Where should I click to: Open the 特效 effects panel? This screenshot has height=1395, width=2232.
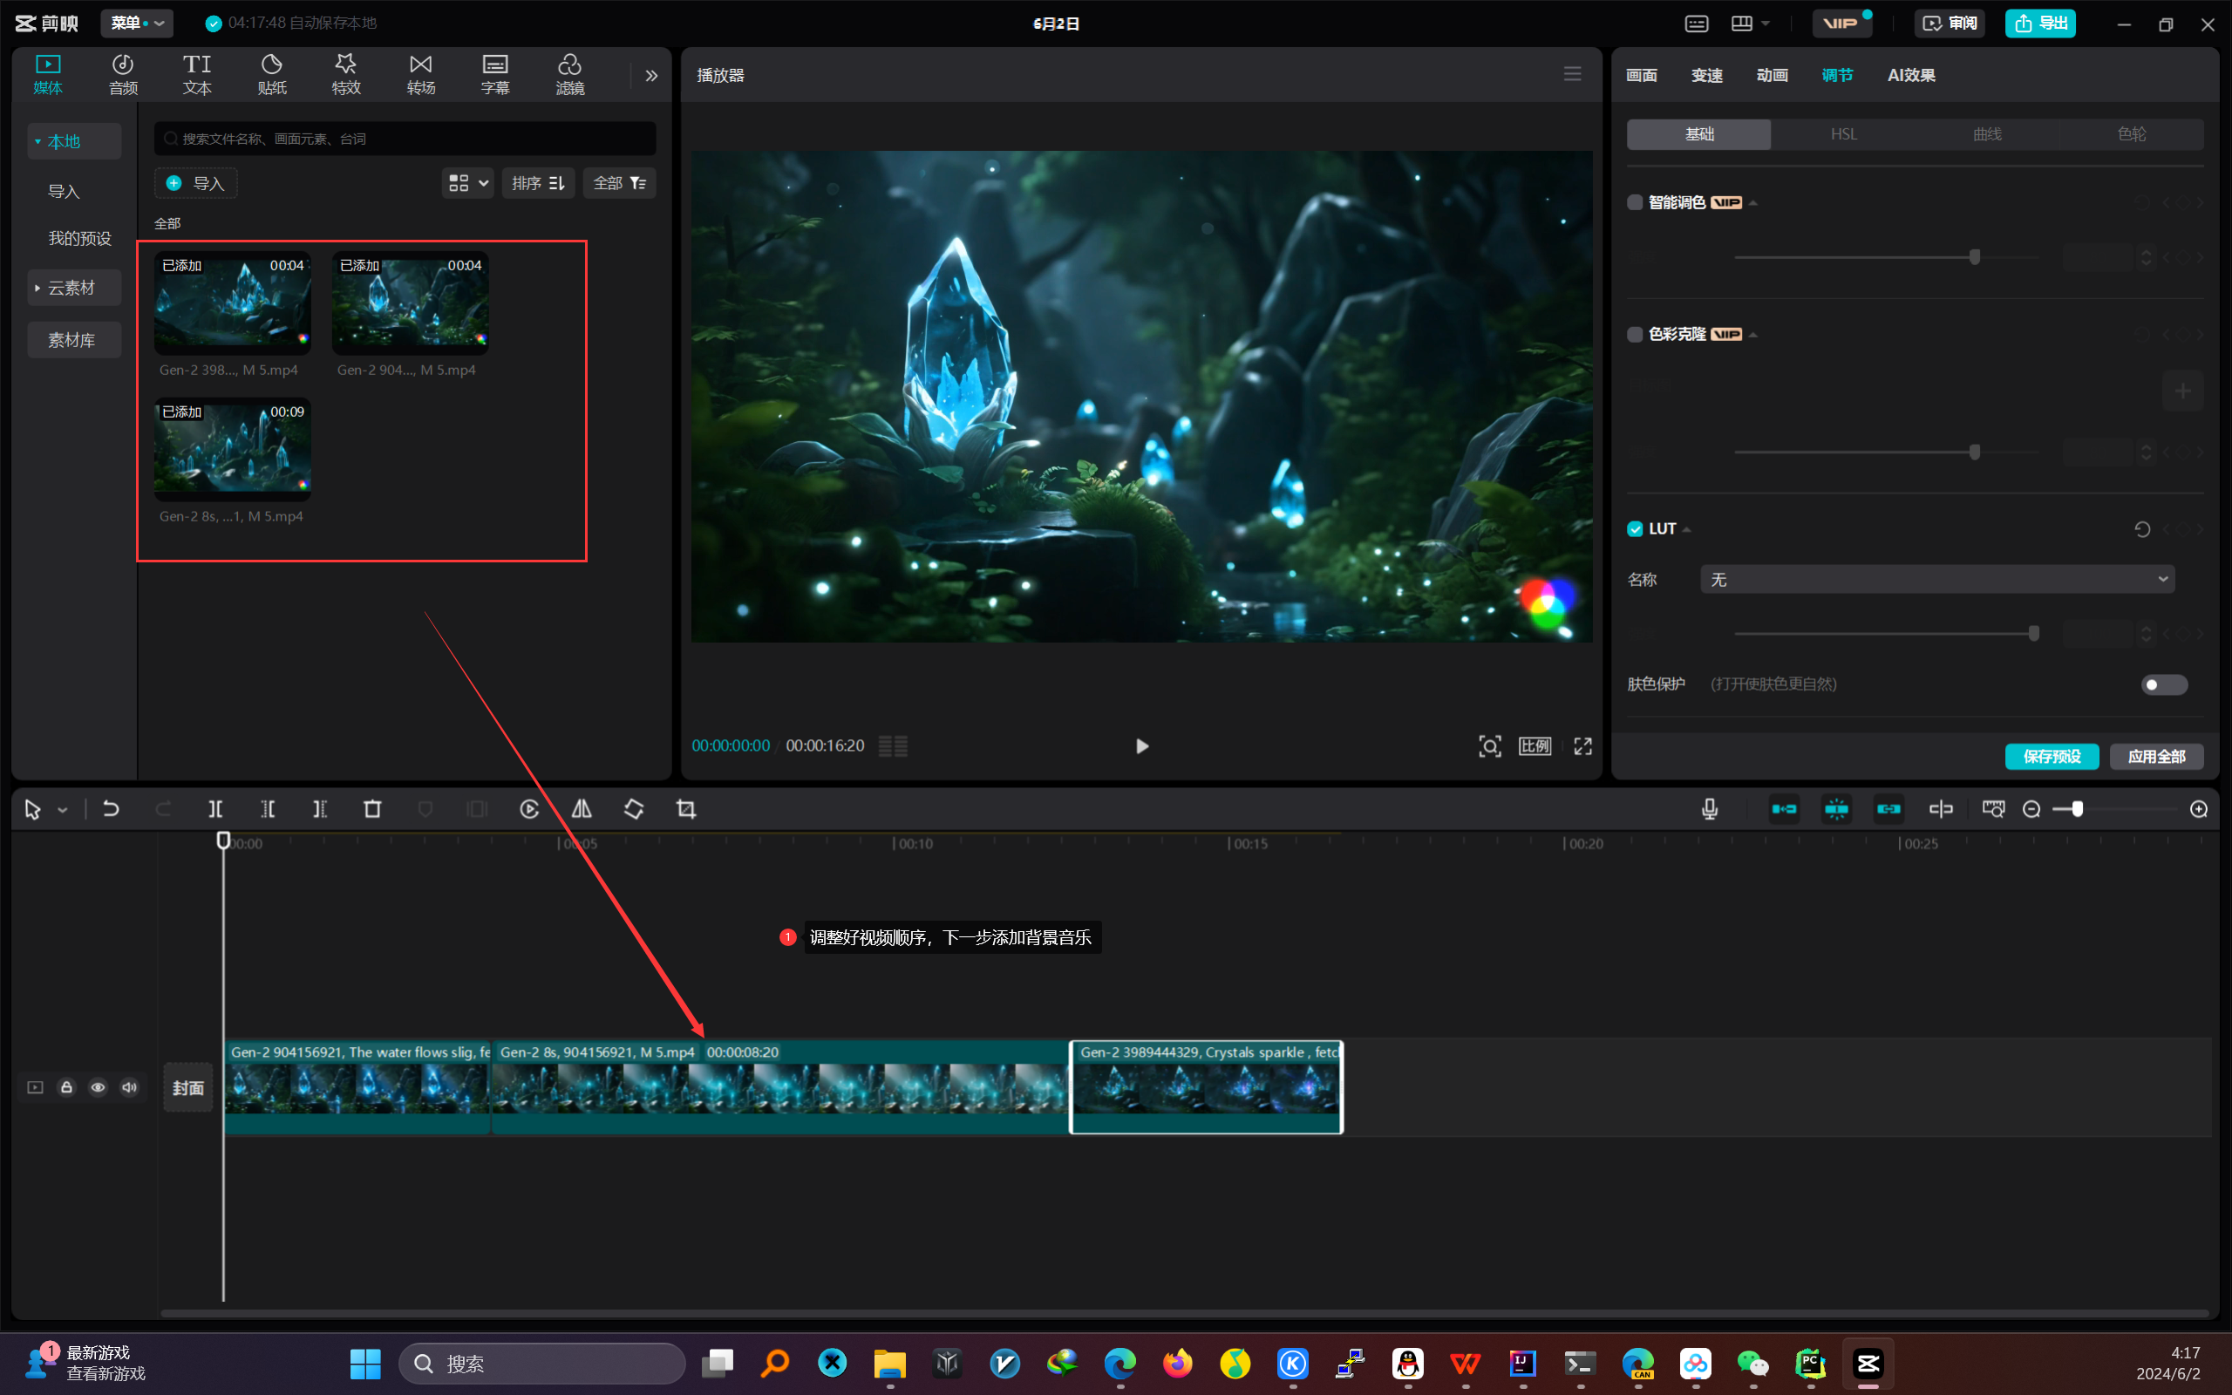coord(346,74)
